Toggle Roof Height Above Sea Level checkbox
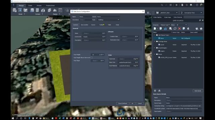The height and width of the screenshot is (120, 215). pyautogui.click(x=92, y=58)
